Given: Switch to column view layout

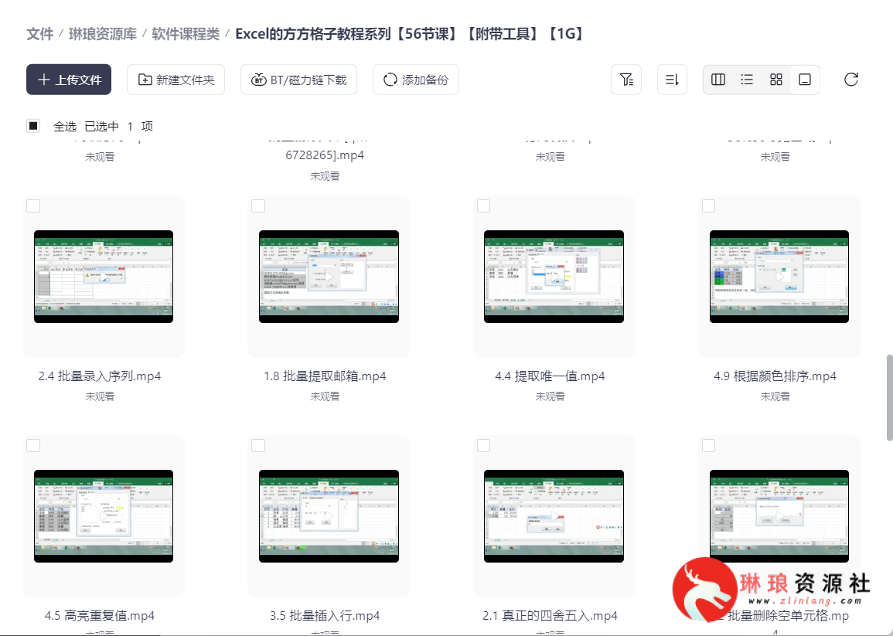Looking at the screenshot, I should [718, 80].
